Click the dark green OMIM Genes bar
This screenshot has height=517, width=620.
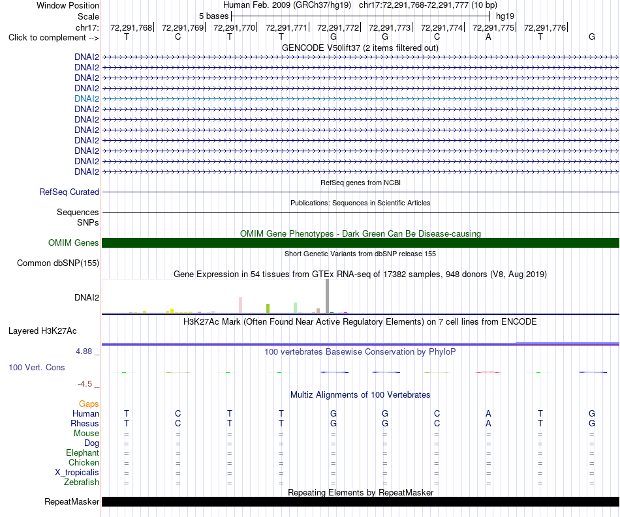(360, 243)
